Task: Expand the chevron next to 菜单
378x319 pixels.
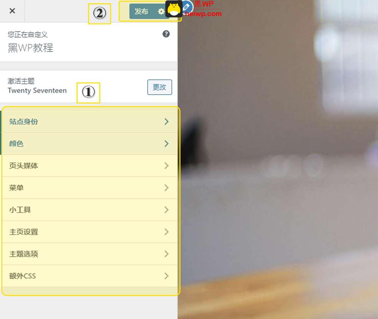Action: 166,188
